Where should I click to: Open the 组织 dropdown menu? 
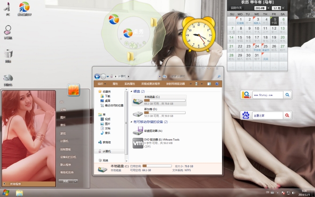[102, 84]
